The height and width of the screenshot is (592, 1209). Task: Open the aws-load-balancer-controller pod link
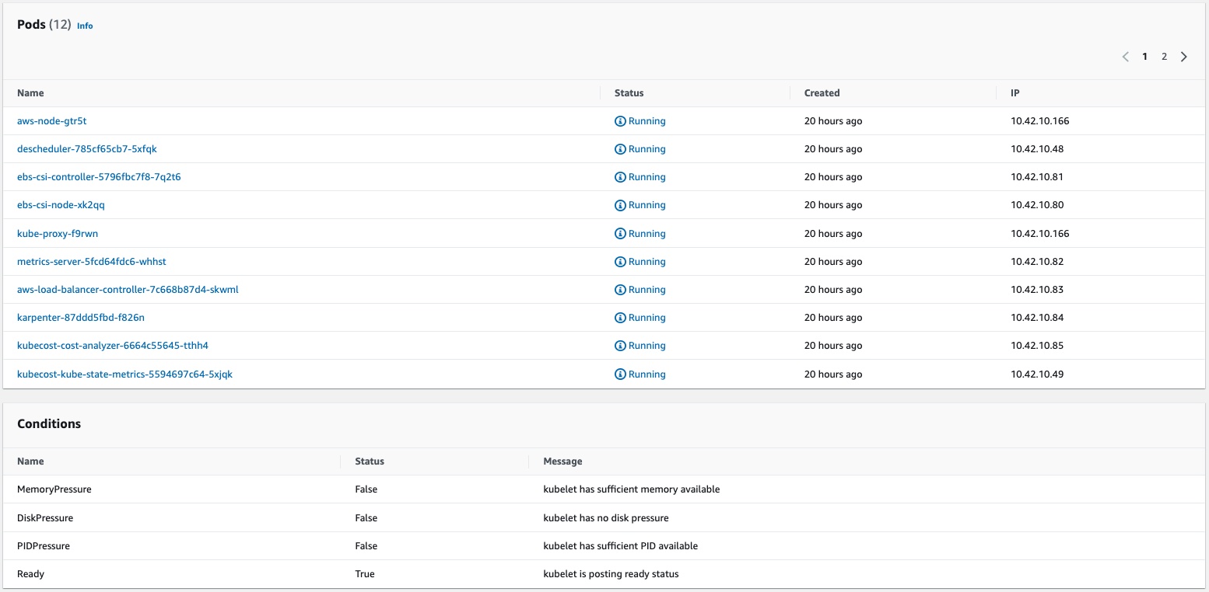click(128, 290)
